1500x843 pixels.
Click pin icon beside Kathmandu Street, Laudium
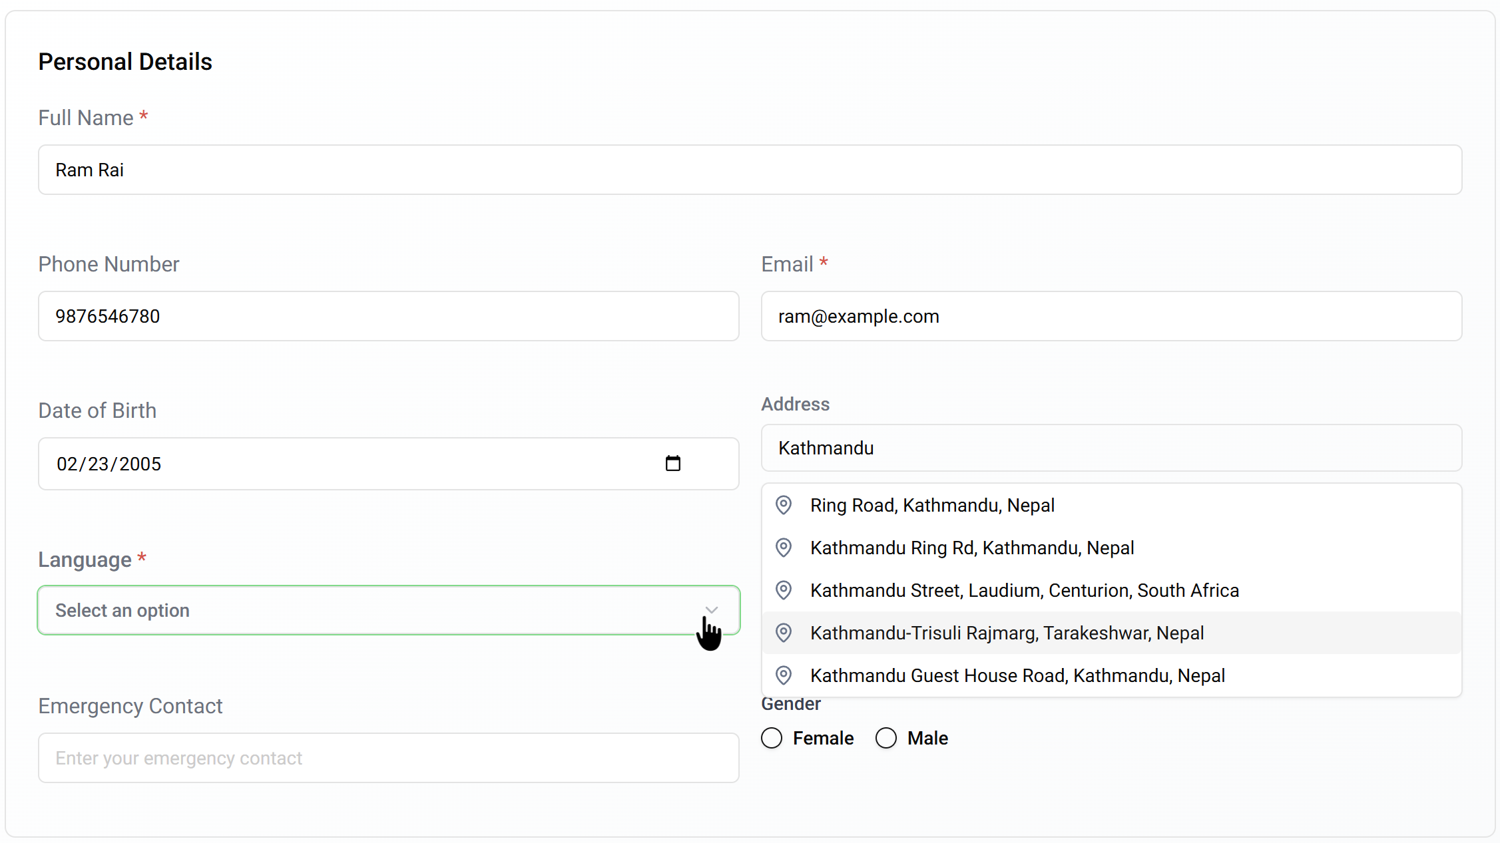784,590
